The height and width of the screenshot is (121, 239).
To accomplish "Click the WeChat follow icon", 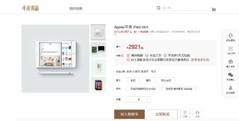I will [x=230, y=75].
